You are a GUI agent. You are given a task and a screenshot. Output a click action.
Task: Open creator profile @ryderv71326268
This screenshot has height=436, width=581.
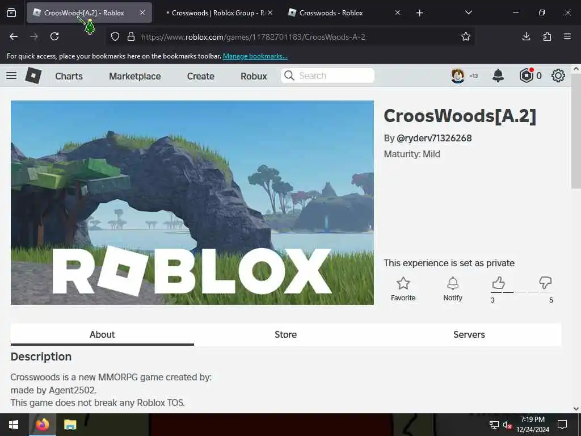(434, 139)
